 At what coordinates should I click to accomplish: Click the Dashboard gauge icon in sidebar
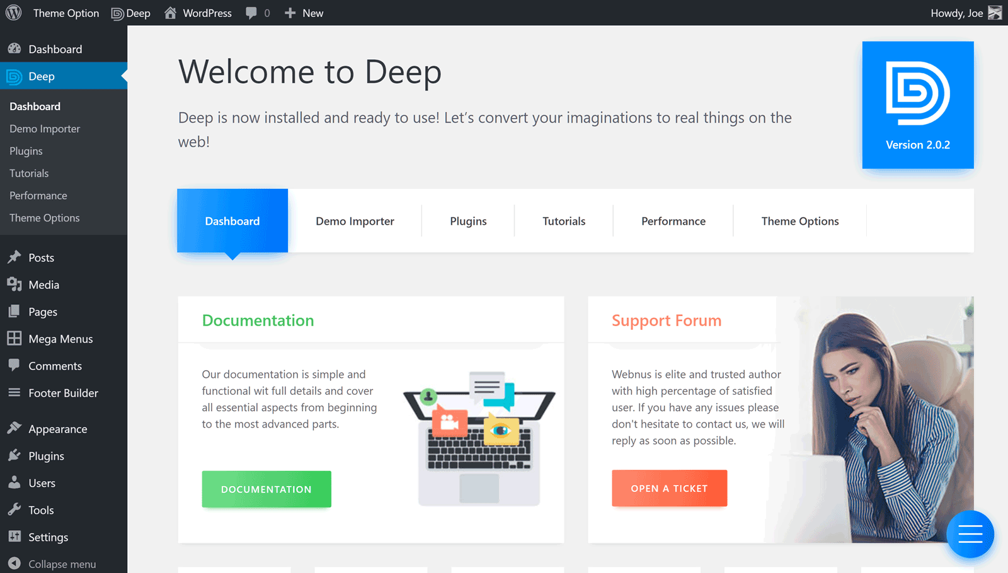coord(14,48)
